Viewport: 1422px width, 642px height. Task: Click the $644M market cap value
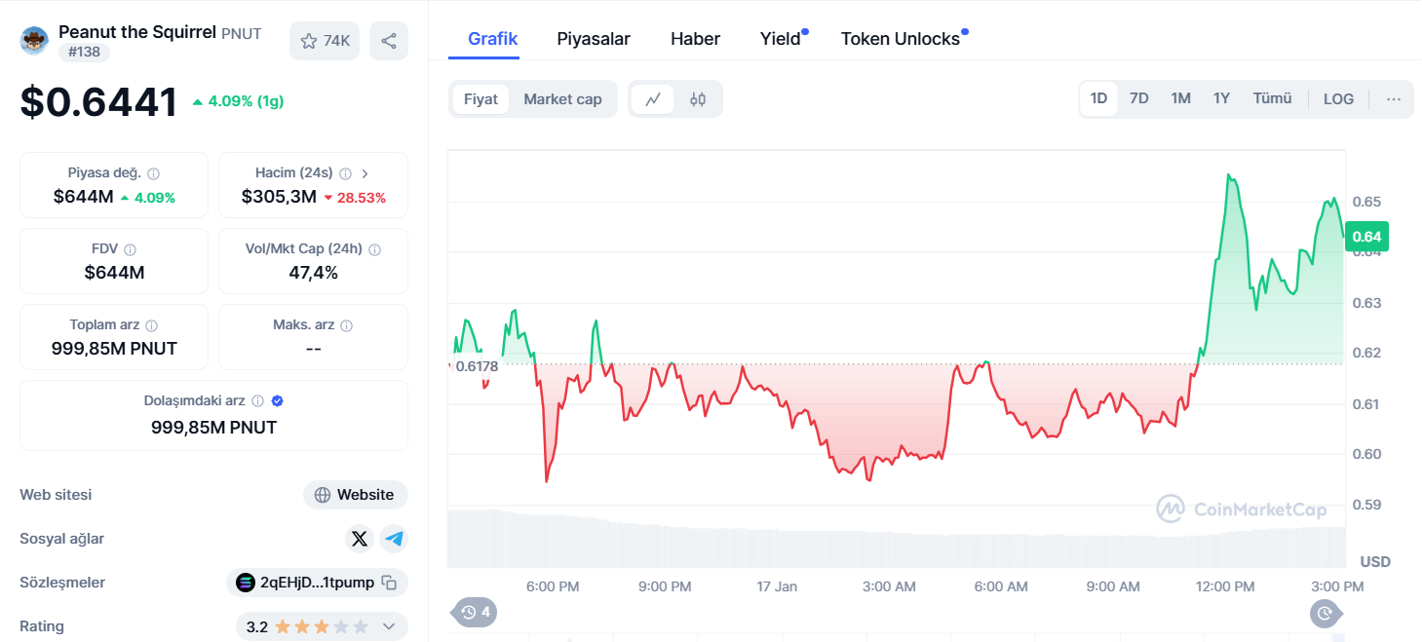click(x=83, y=197)
